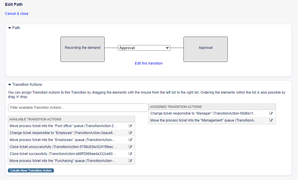298x180 pixels.
Task: Click the 'Assigned Transition Actions' header
Action: [x=173, y=106]
